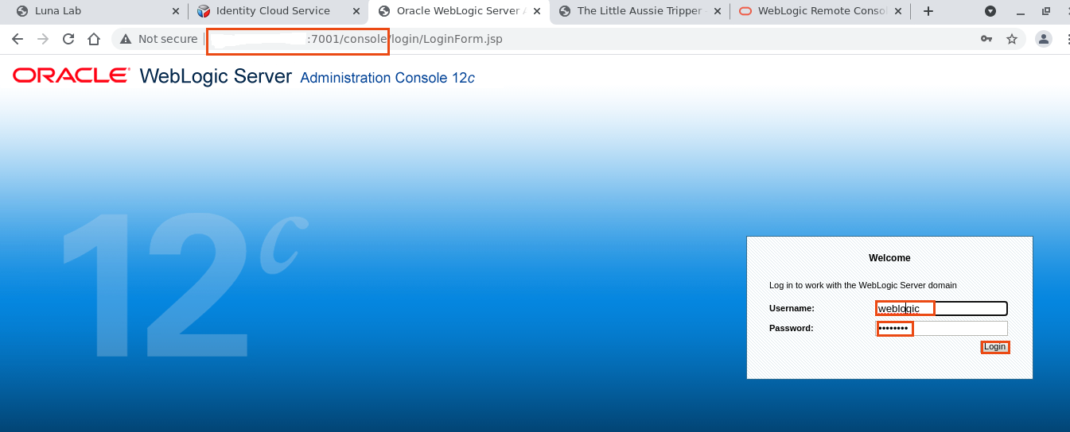The image size is (1070, 432).
Task: Click the 'WebLogic Server' header text
Action: tap(216, 76)
